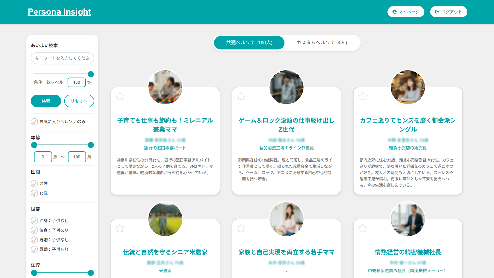This screenshot has height=278, width=494.
Task: Enable お気に入りペルソナのみ filter
Action: coord(35,122)
